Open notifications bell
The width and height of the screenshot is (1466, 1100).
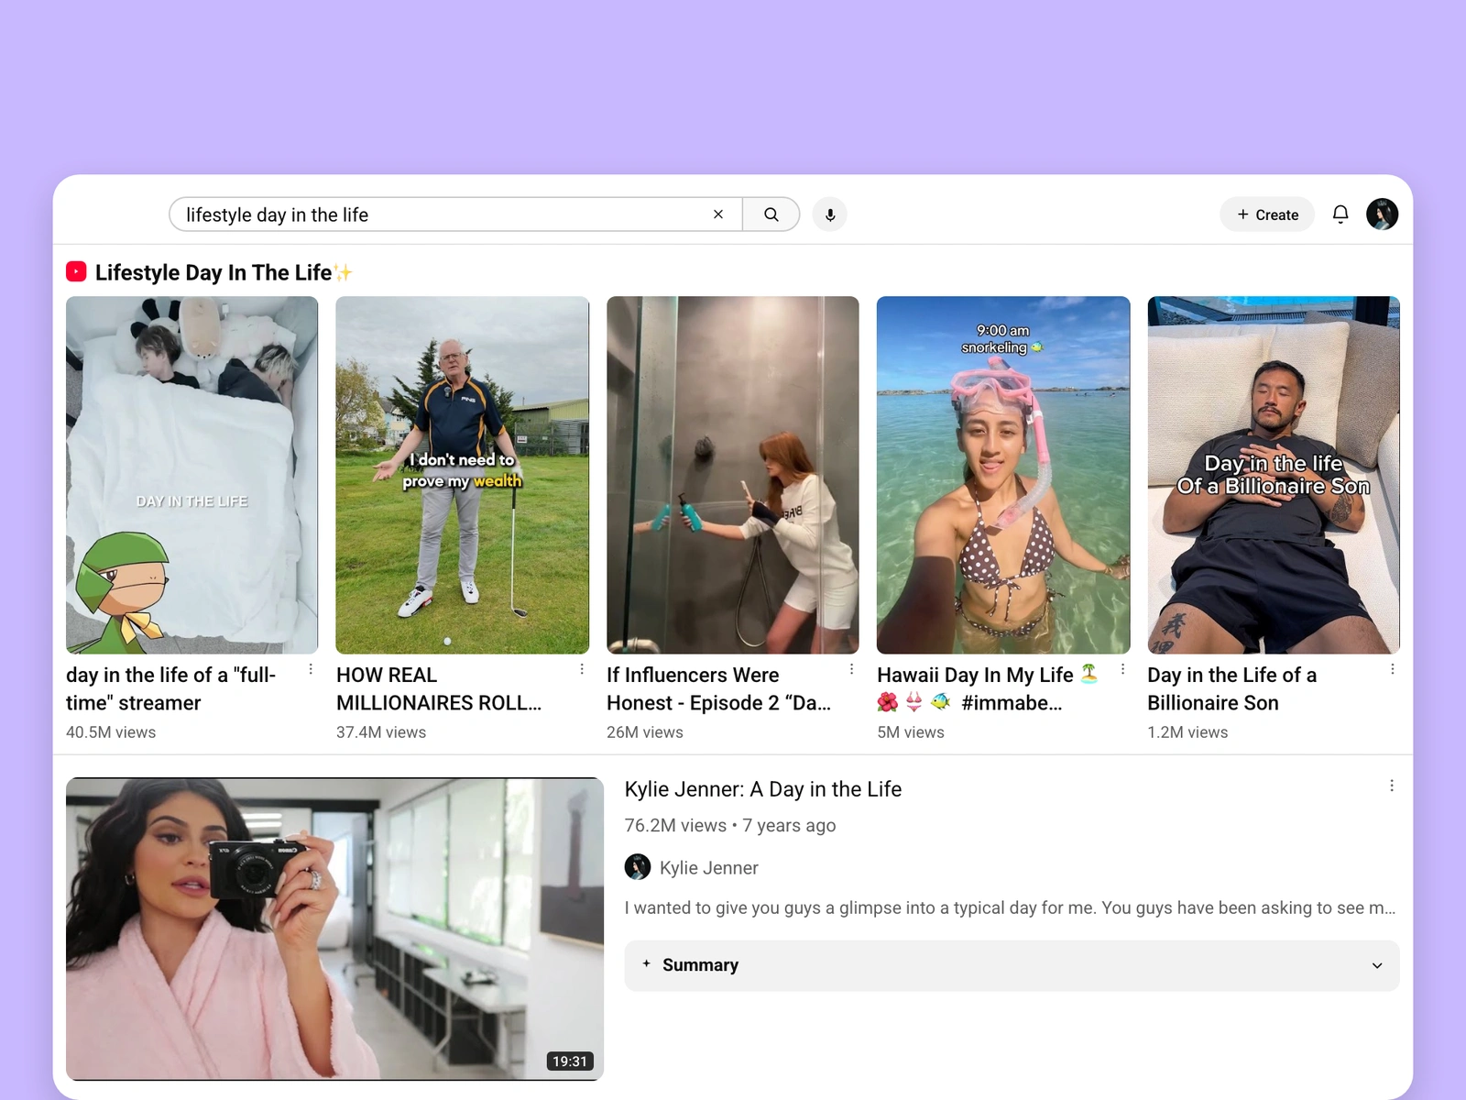pos(1340,214)
